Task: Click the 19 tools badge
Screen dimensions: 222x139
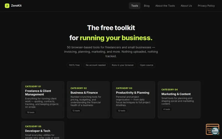Action: tap(31, 112)
